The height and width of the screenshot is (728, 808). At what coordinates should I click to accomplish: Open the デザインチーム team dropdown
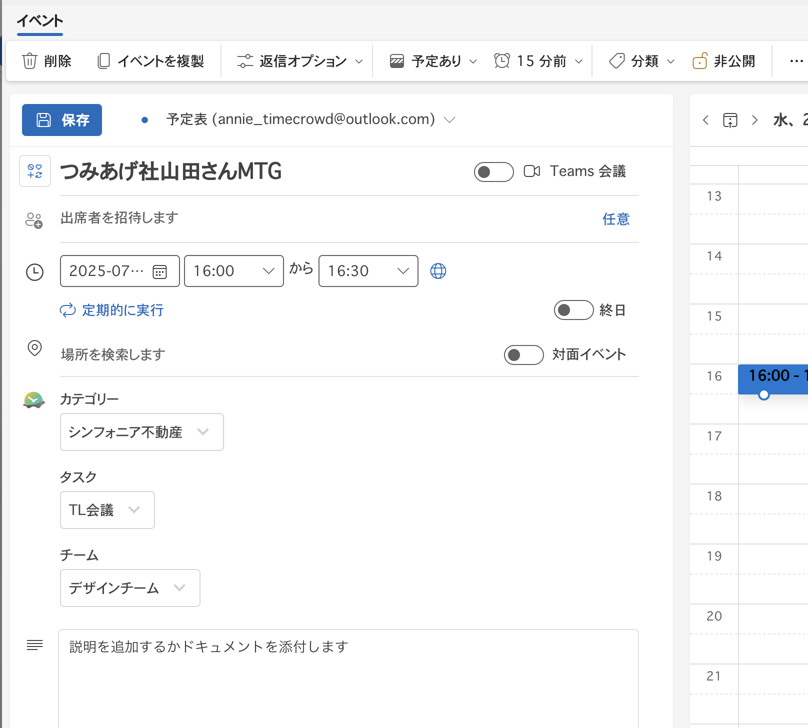129,588
